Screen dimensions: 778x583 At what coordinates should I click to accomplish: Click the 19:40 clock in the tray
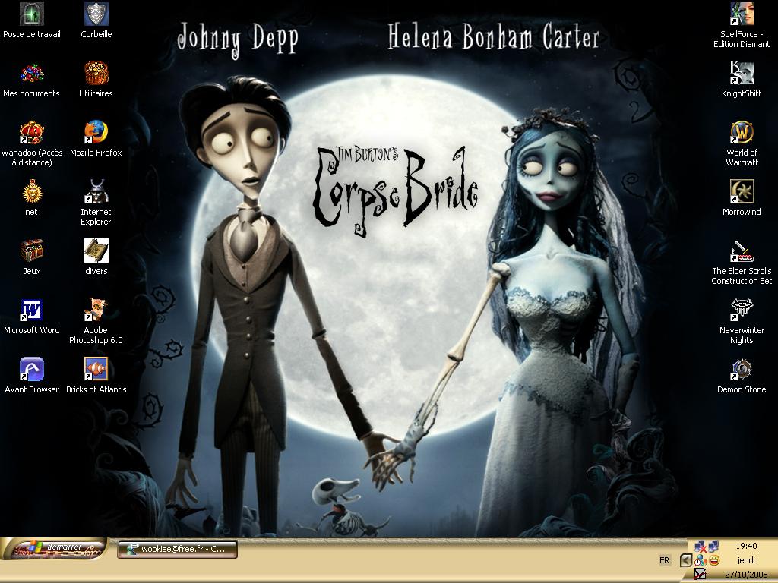[746, 546]
